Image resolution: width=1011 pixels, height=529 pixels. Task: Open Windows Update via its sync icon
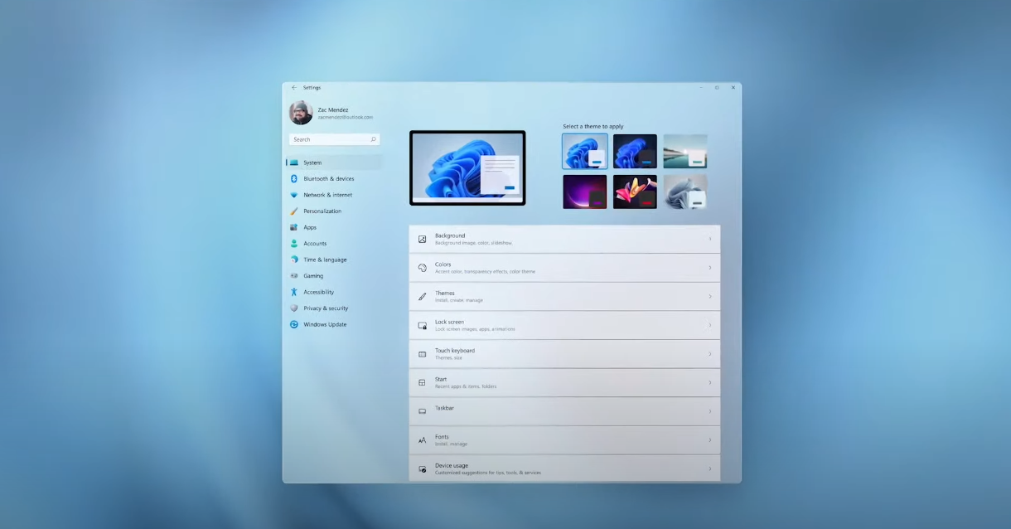click(294, 324)
